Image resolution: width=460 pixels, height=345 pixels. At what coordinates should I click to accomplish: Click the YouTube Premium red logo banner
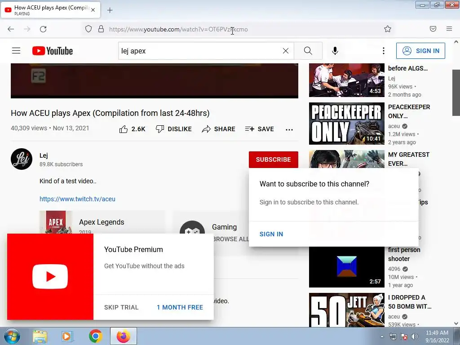pyautogui.click(x=50, y=277)
